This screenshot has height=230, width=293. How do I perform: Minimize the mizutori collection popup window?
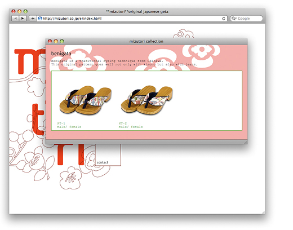pos(56,41)
